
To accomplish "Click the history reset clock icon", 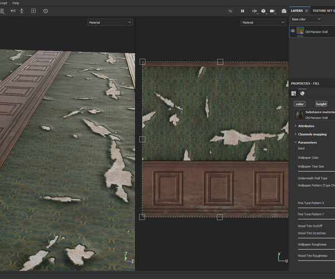I will tap(46, 11).
